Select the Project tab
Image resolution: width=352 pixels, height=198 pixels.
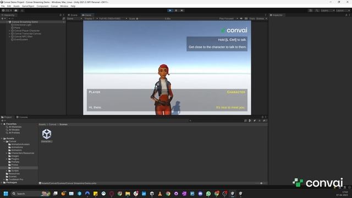(x=7, y=117)
